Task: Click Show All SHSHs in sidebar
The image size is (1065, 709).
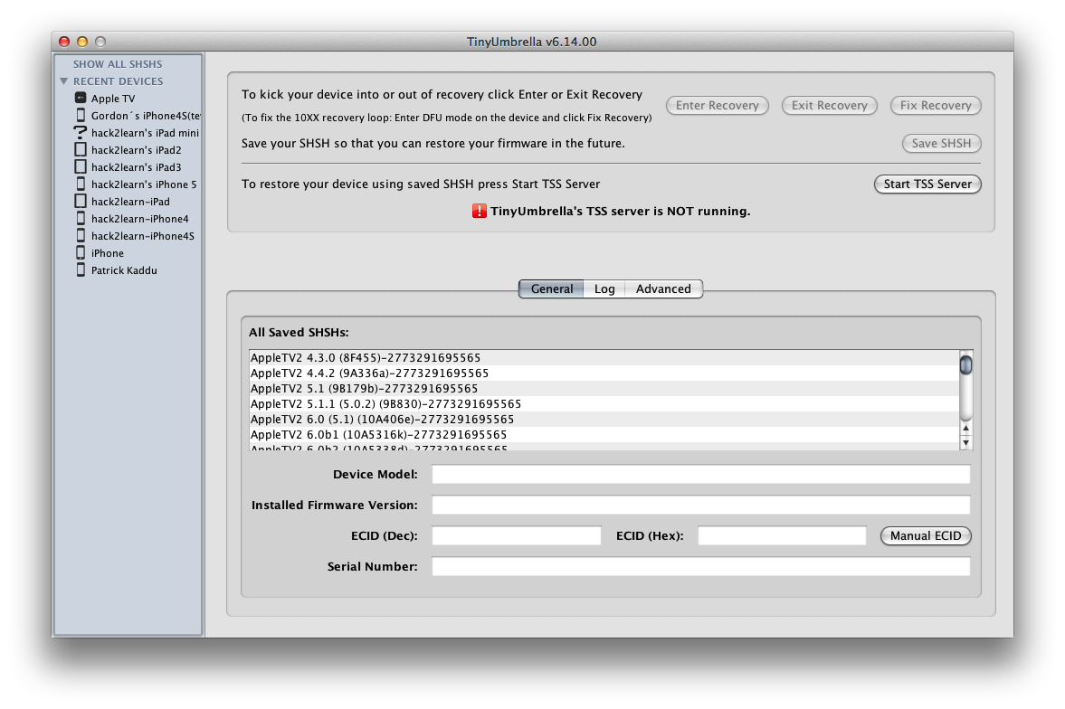Action: [118, 64]
